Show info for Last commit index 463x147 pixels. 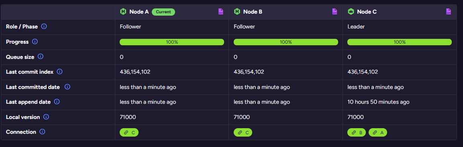click(60, 72)
